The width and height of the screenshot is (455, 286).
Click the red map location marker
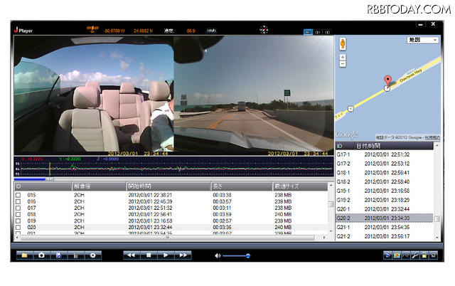click(388, 80)
